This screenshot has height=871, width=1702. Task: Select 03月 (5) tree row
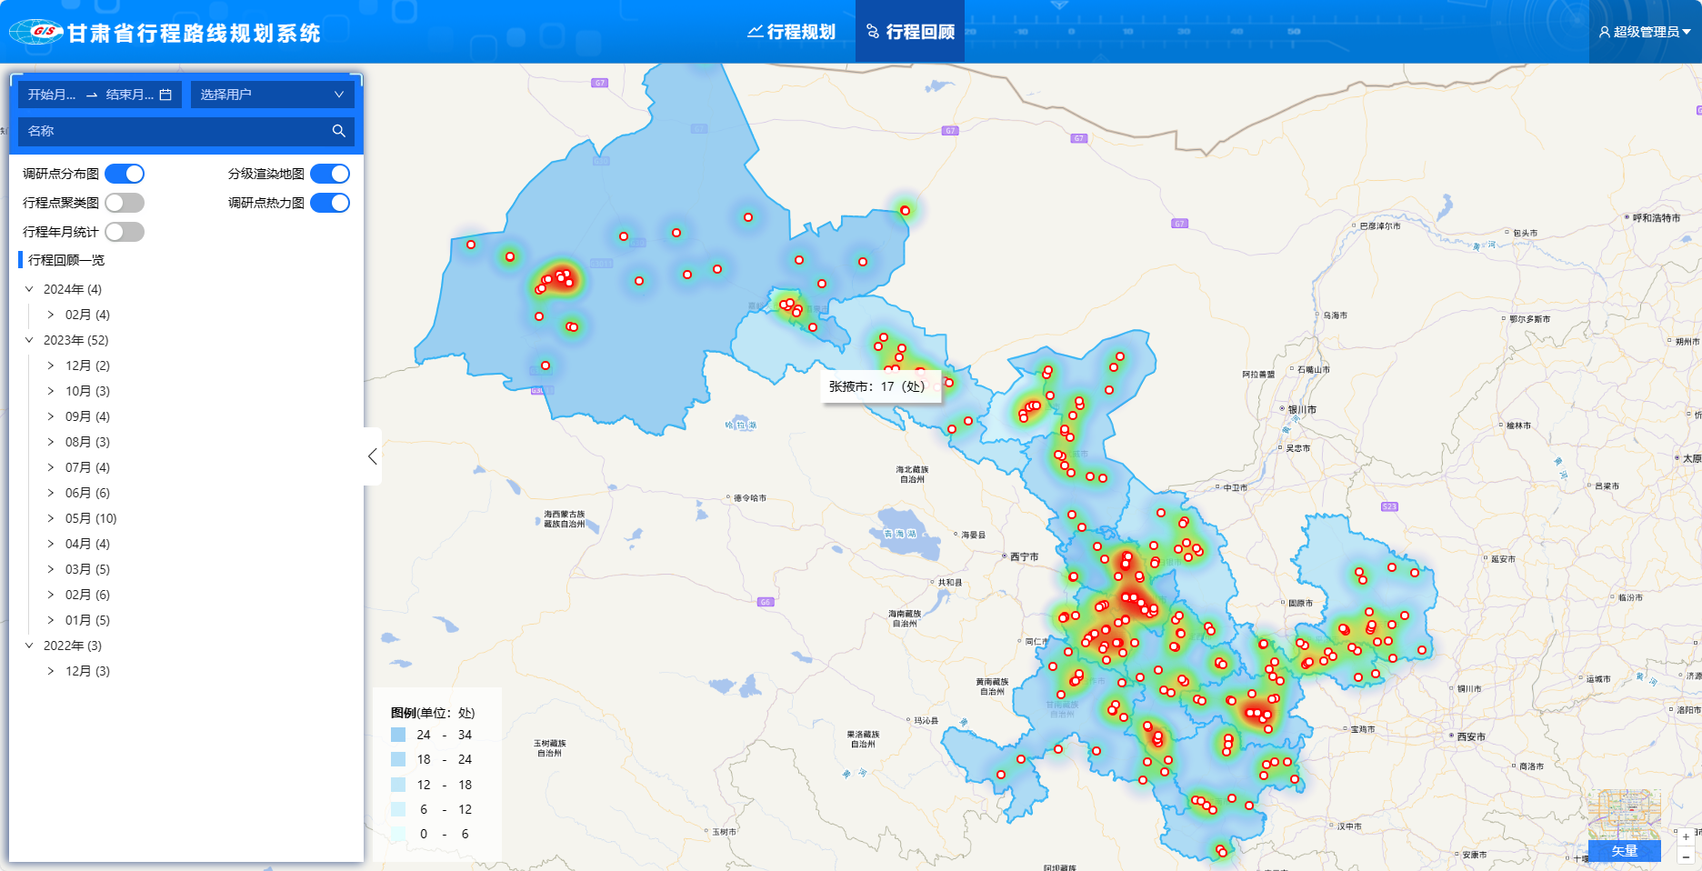click(x=87, y=569)
